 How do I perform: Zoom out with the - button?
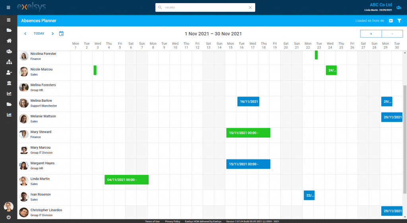[392, 34]
